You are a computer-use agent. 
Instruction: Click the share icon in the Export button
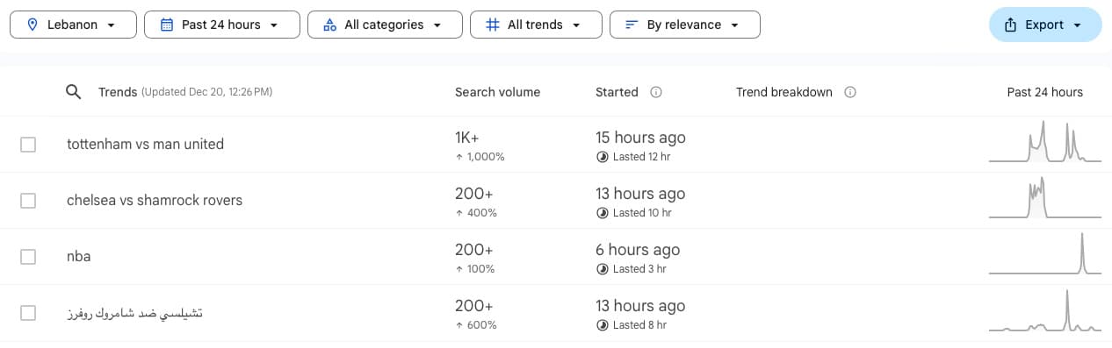(x=1010, y=25)
